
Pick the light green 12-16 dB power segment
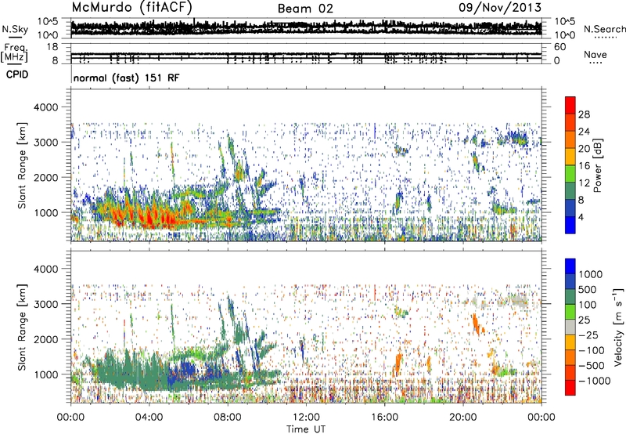(x=570, y=174)
